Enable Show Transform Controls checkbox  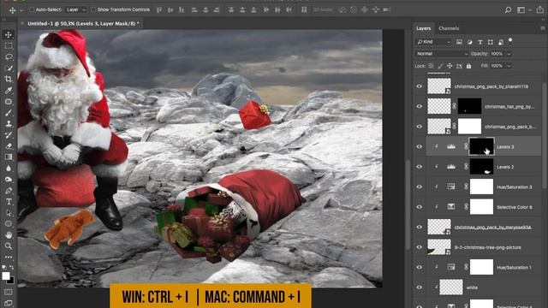pyautogui.click(x=93, y=9)
